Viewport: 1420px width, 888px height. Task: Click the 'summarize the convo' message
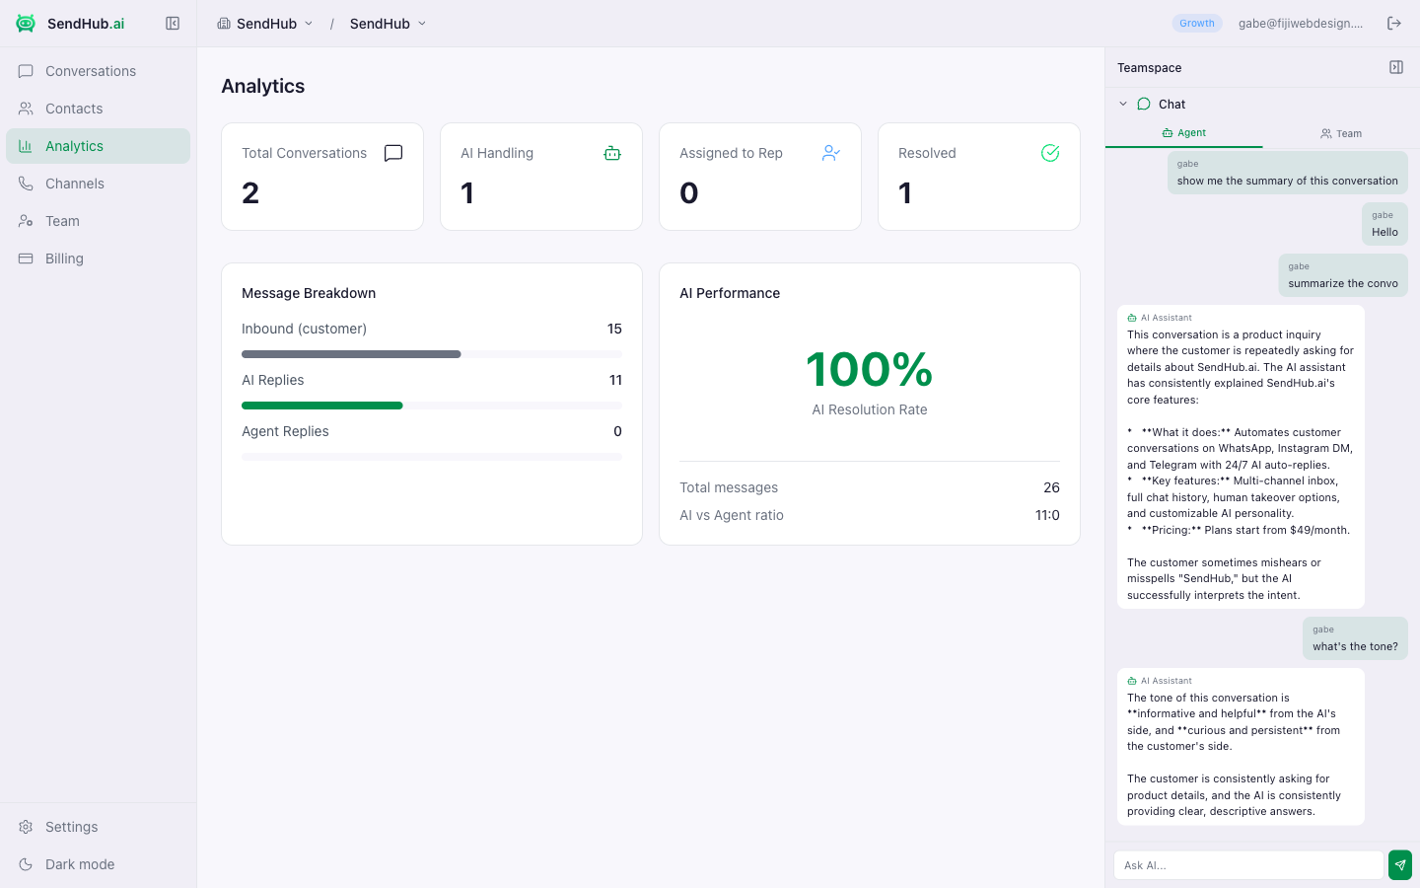[1343, 275]
